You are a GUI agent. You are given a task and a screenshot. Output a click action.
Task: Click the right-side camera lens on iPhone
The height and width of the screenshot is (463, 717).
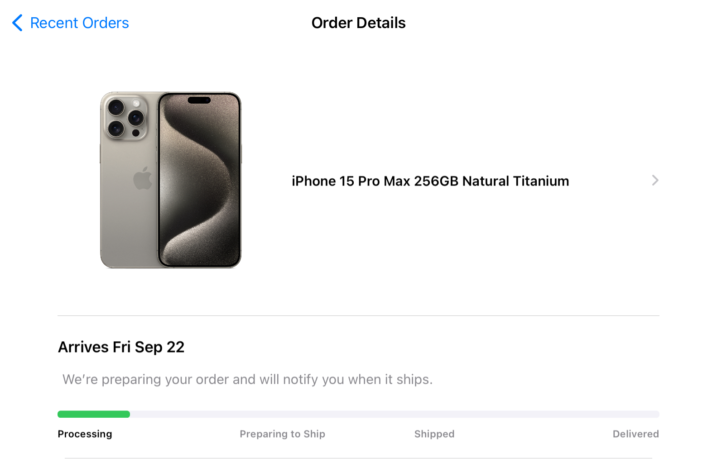136,118
